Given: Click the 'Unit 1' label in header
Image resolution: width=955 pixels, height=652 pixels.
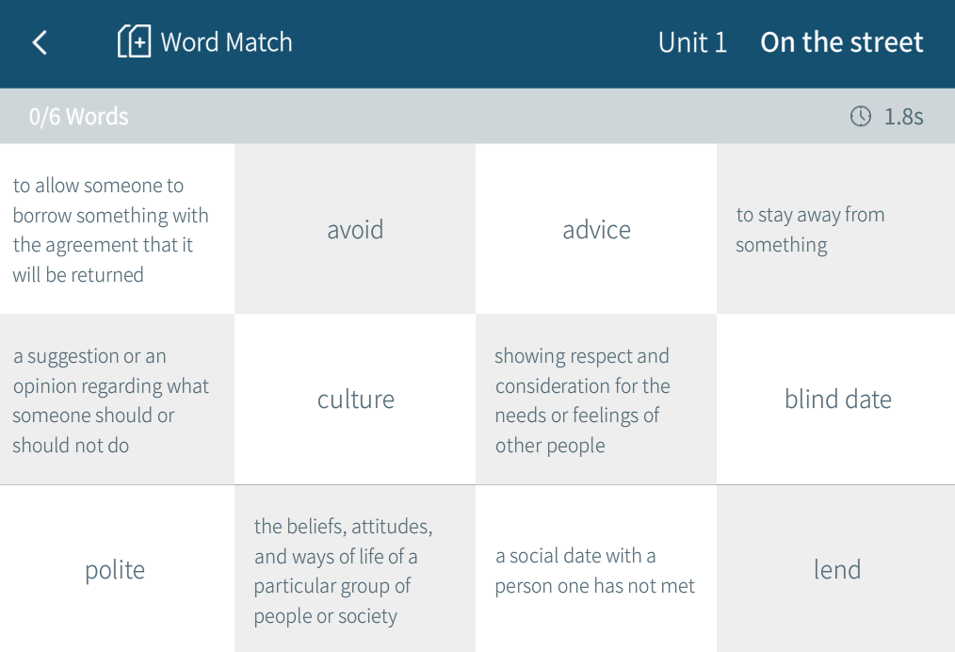Looking at the screenshot, I should pyautogui.click(x=692, y=42).
